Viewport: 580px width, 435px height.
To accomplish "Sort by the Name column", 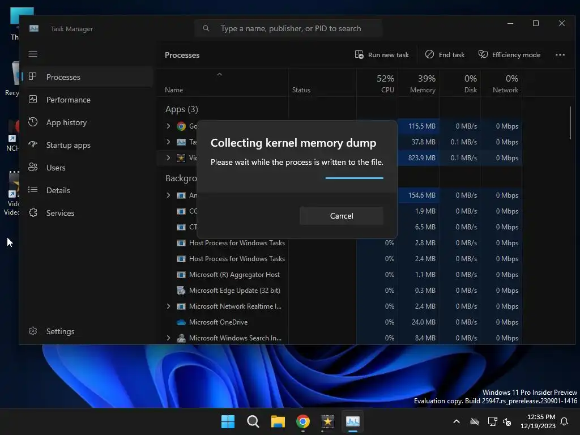I will tap(222, 83).
